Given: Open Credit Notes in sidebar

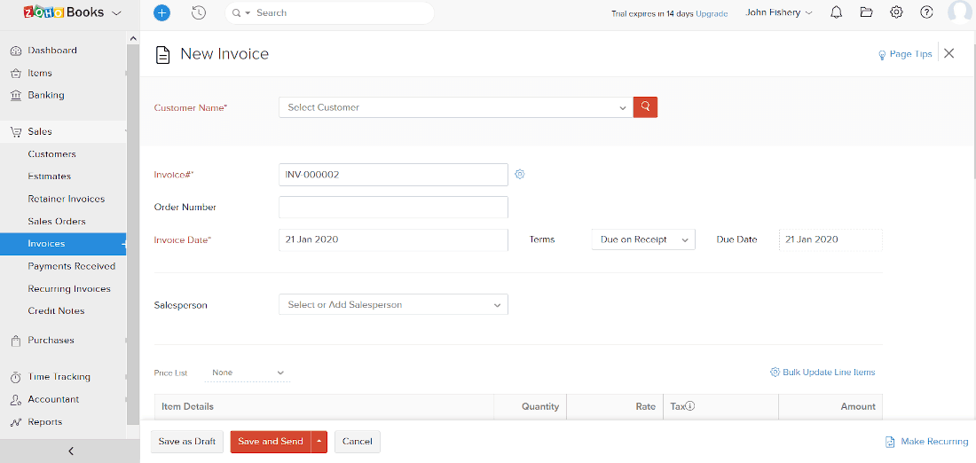Looking at the screenshot, I should [56, 310].
